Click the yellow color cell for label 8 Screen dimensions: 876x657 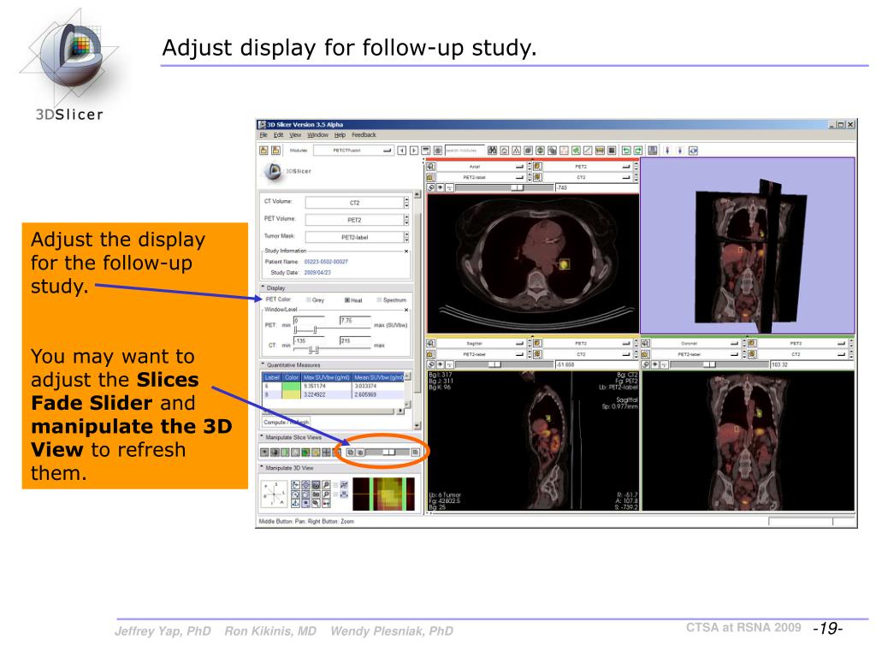[291, 394]
